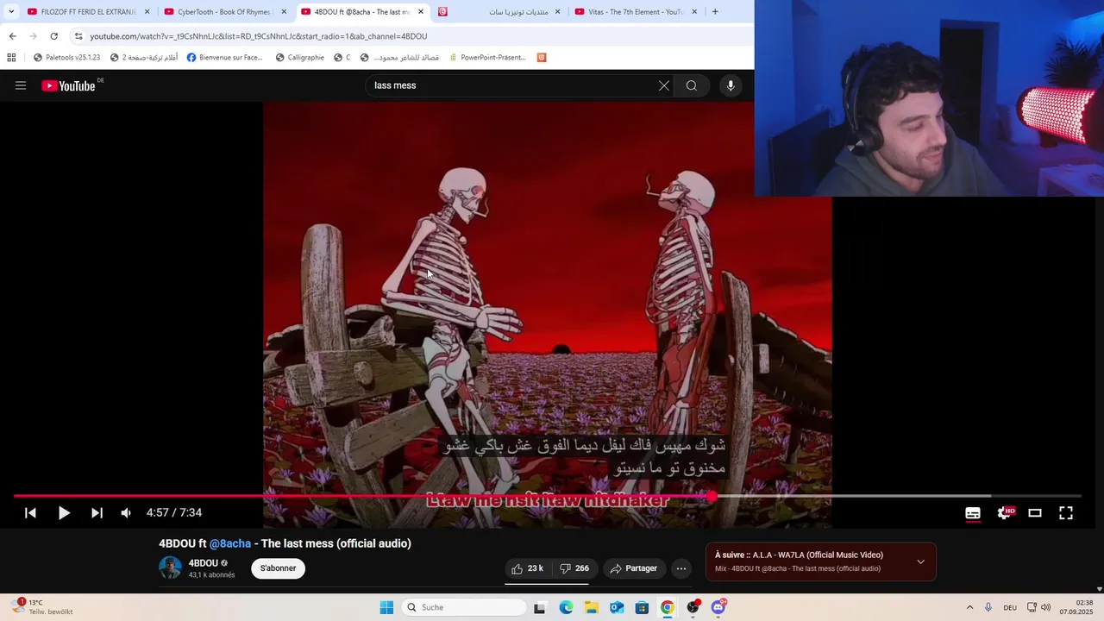Open the system tray microphone icon
This screenshot has width=1104, height=621.
click(x=988, y=607)
